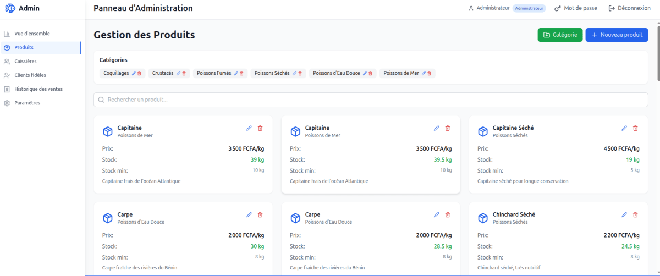Edit the Capitaine Séché product

(624, 128)
